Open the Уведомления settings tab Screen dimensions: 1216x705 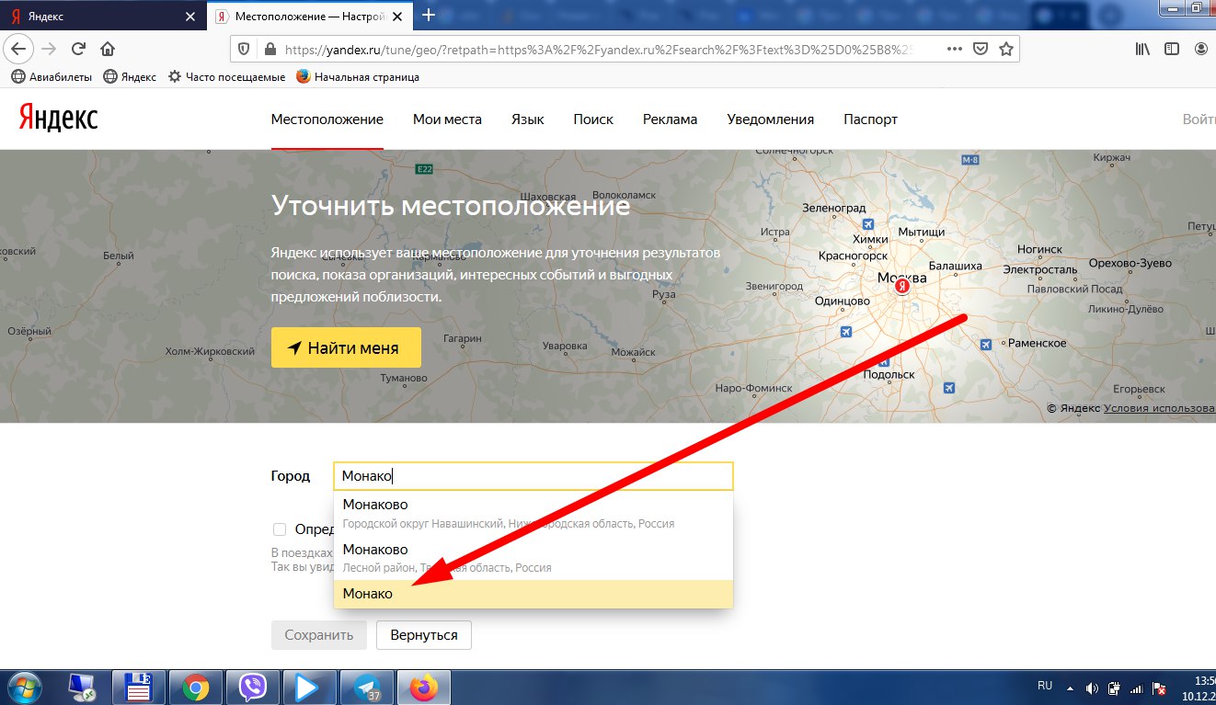(x=770, y=119)
